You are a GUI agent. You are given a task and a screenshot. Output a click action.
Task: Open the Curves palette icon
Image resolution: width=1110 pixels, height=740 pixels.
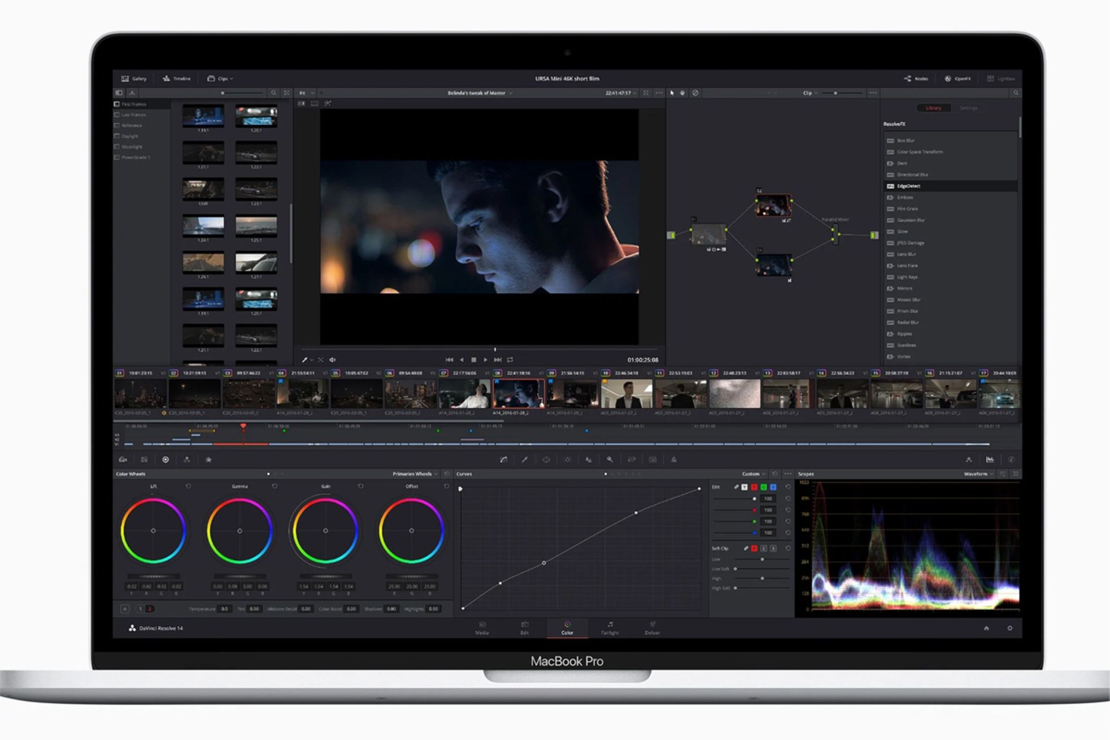[x=504, y=460]
